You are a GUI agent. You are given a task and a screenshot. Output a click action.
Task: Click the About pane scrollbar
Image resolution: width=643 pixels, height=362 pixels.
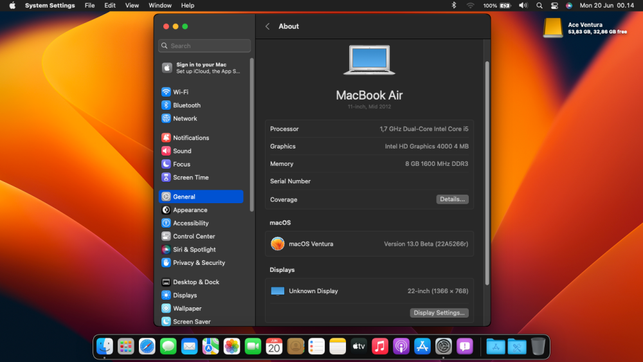tap(487, 173)
